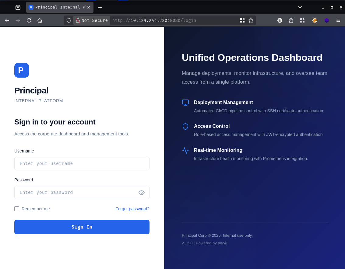Image resolution: width=345 pixels, height=269 pixels.
Task: Go to the browser home page
Action: (x=40, y=20)
